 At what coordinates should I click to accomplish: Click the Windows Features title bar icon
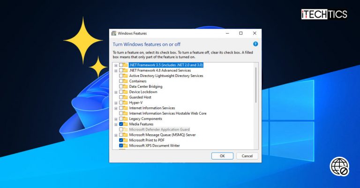coord(114,33)
